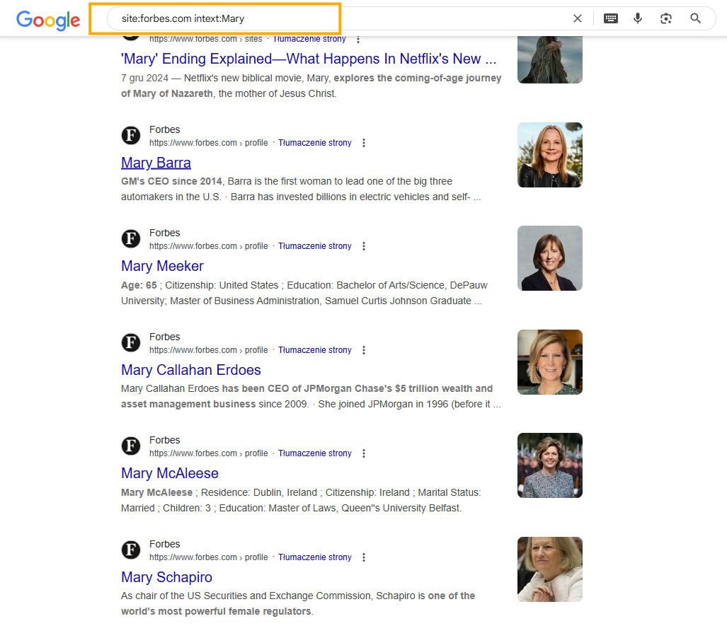Open three-dot menu for Netflix Mary result

358,40
